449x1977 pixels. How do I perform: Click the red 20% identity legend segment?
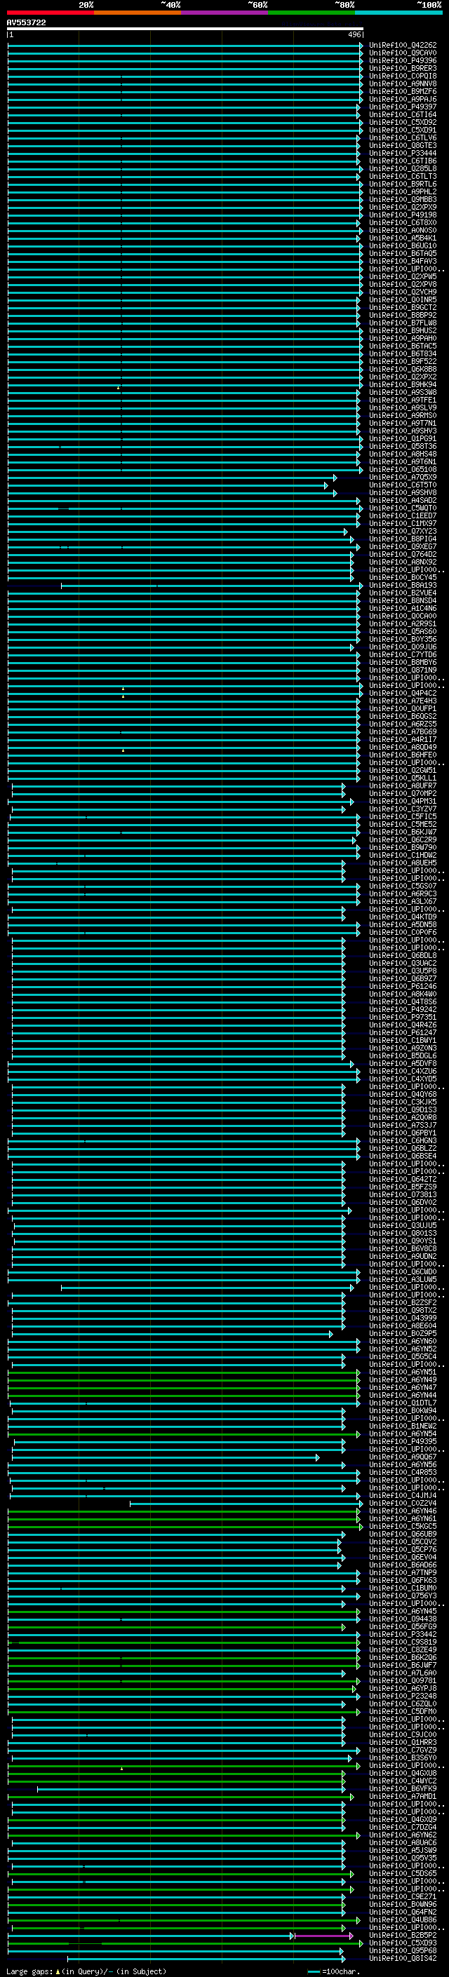[51, 13]
